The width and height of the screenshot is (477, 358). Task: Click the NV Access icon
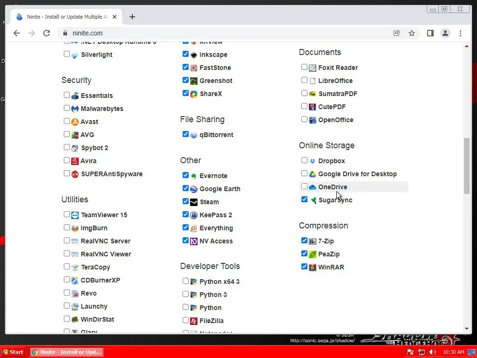pos(193,241)
